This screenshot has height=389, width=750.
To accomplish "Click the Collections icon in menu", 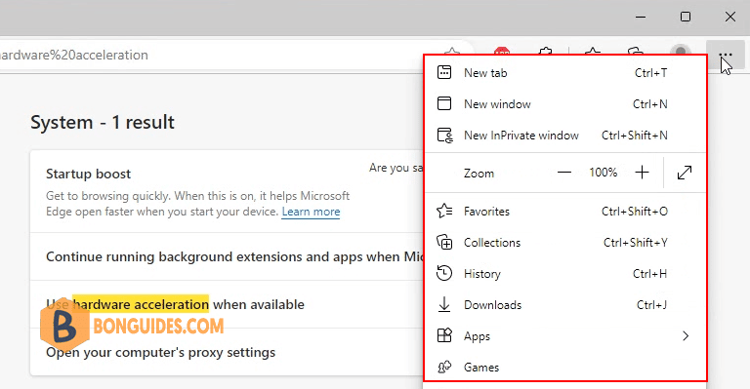I will click(444, 243).
